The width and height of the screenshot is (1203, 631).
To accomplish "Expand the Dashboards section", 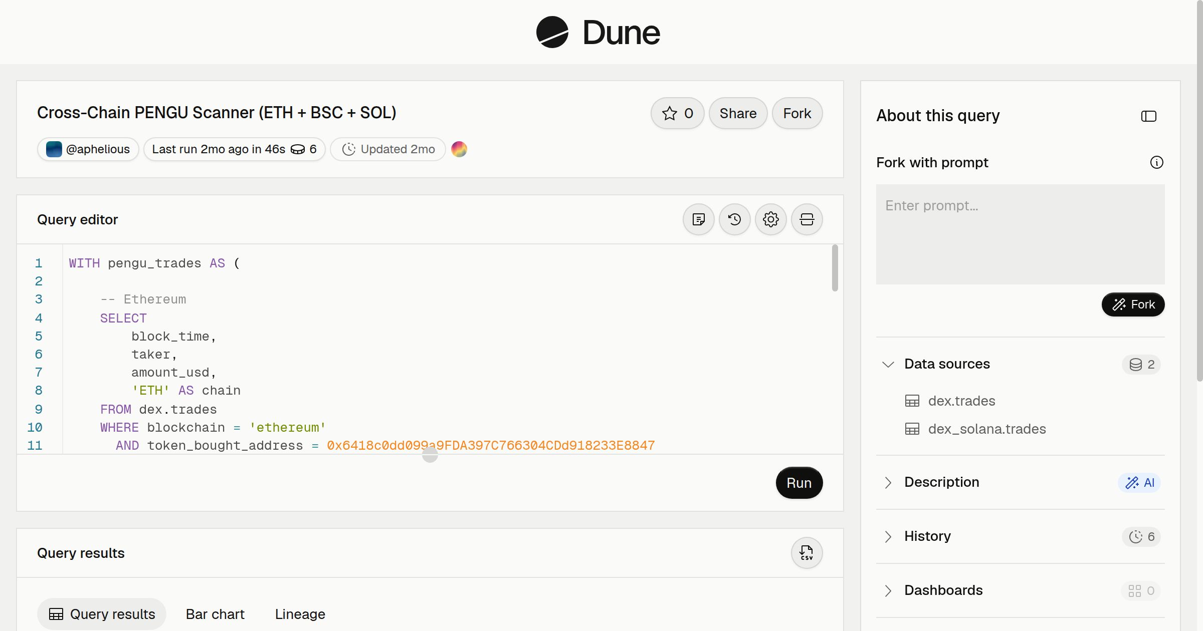I will click(888, 590).
